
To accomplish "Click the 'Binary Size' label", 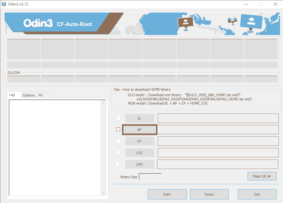I will [x=129, y=177].
